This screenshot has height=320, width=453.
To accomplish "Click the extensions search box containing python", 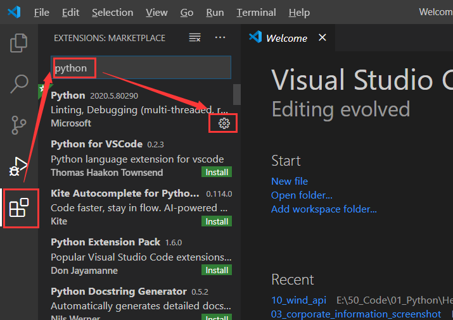I will 141,68.
